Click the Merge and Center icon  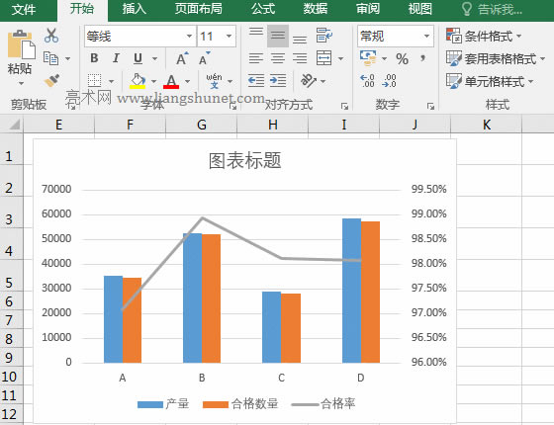(324, 58)
